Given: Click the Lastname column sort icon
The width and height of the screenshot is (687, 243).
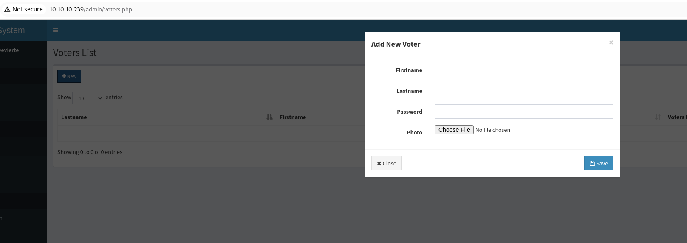Looking at the screenshot, I should click(x=269, y=117).
